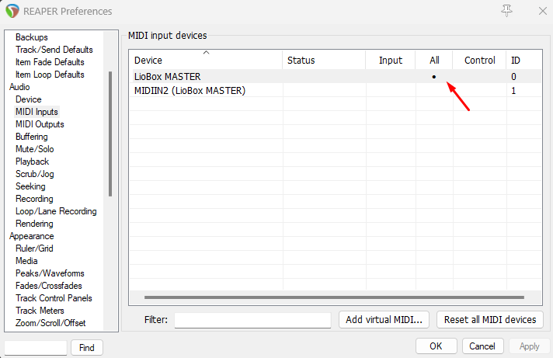Close the REAPER Preferences window

[542, 11]
